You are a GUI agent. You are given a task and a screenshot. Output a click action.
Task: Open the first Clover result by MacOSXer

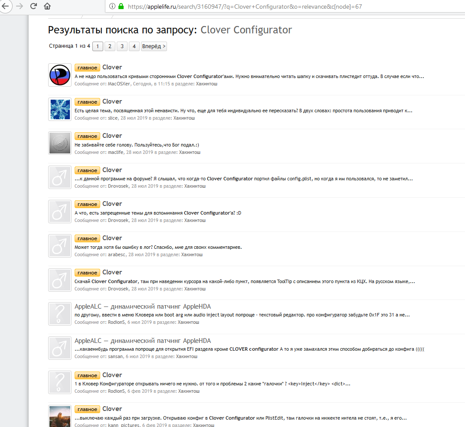pyautogui.click(x=112, y=67)
